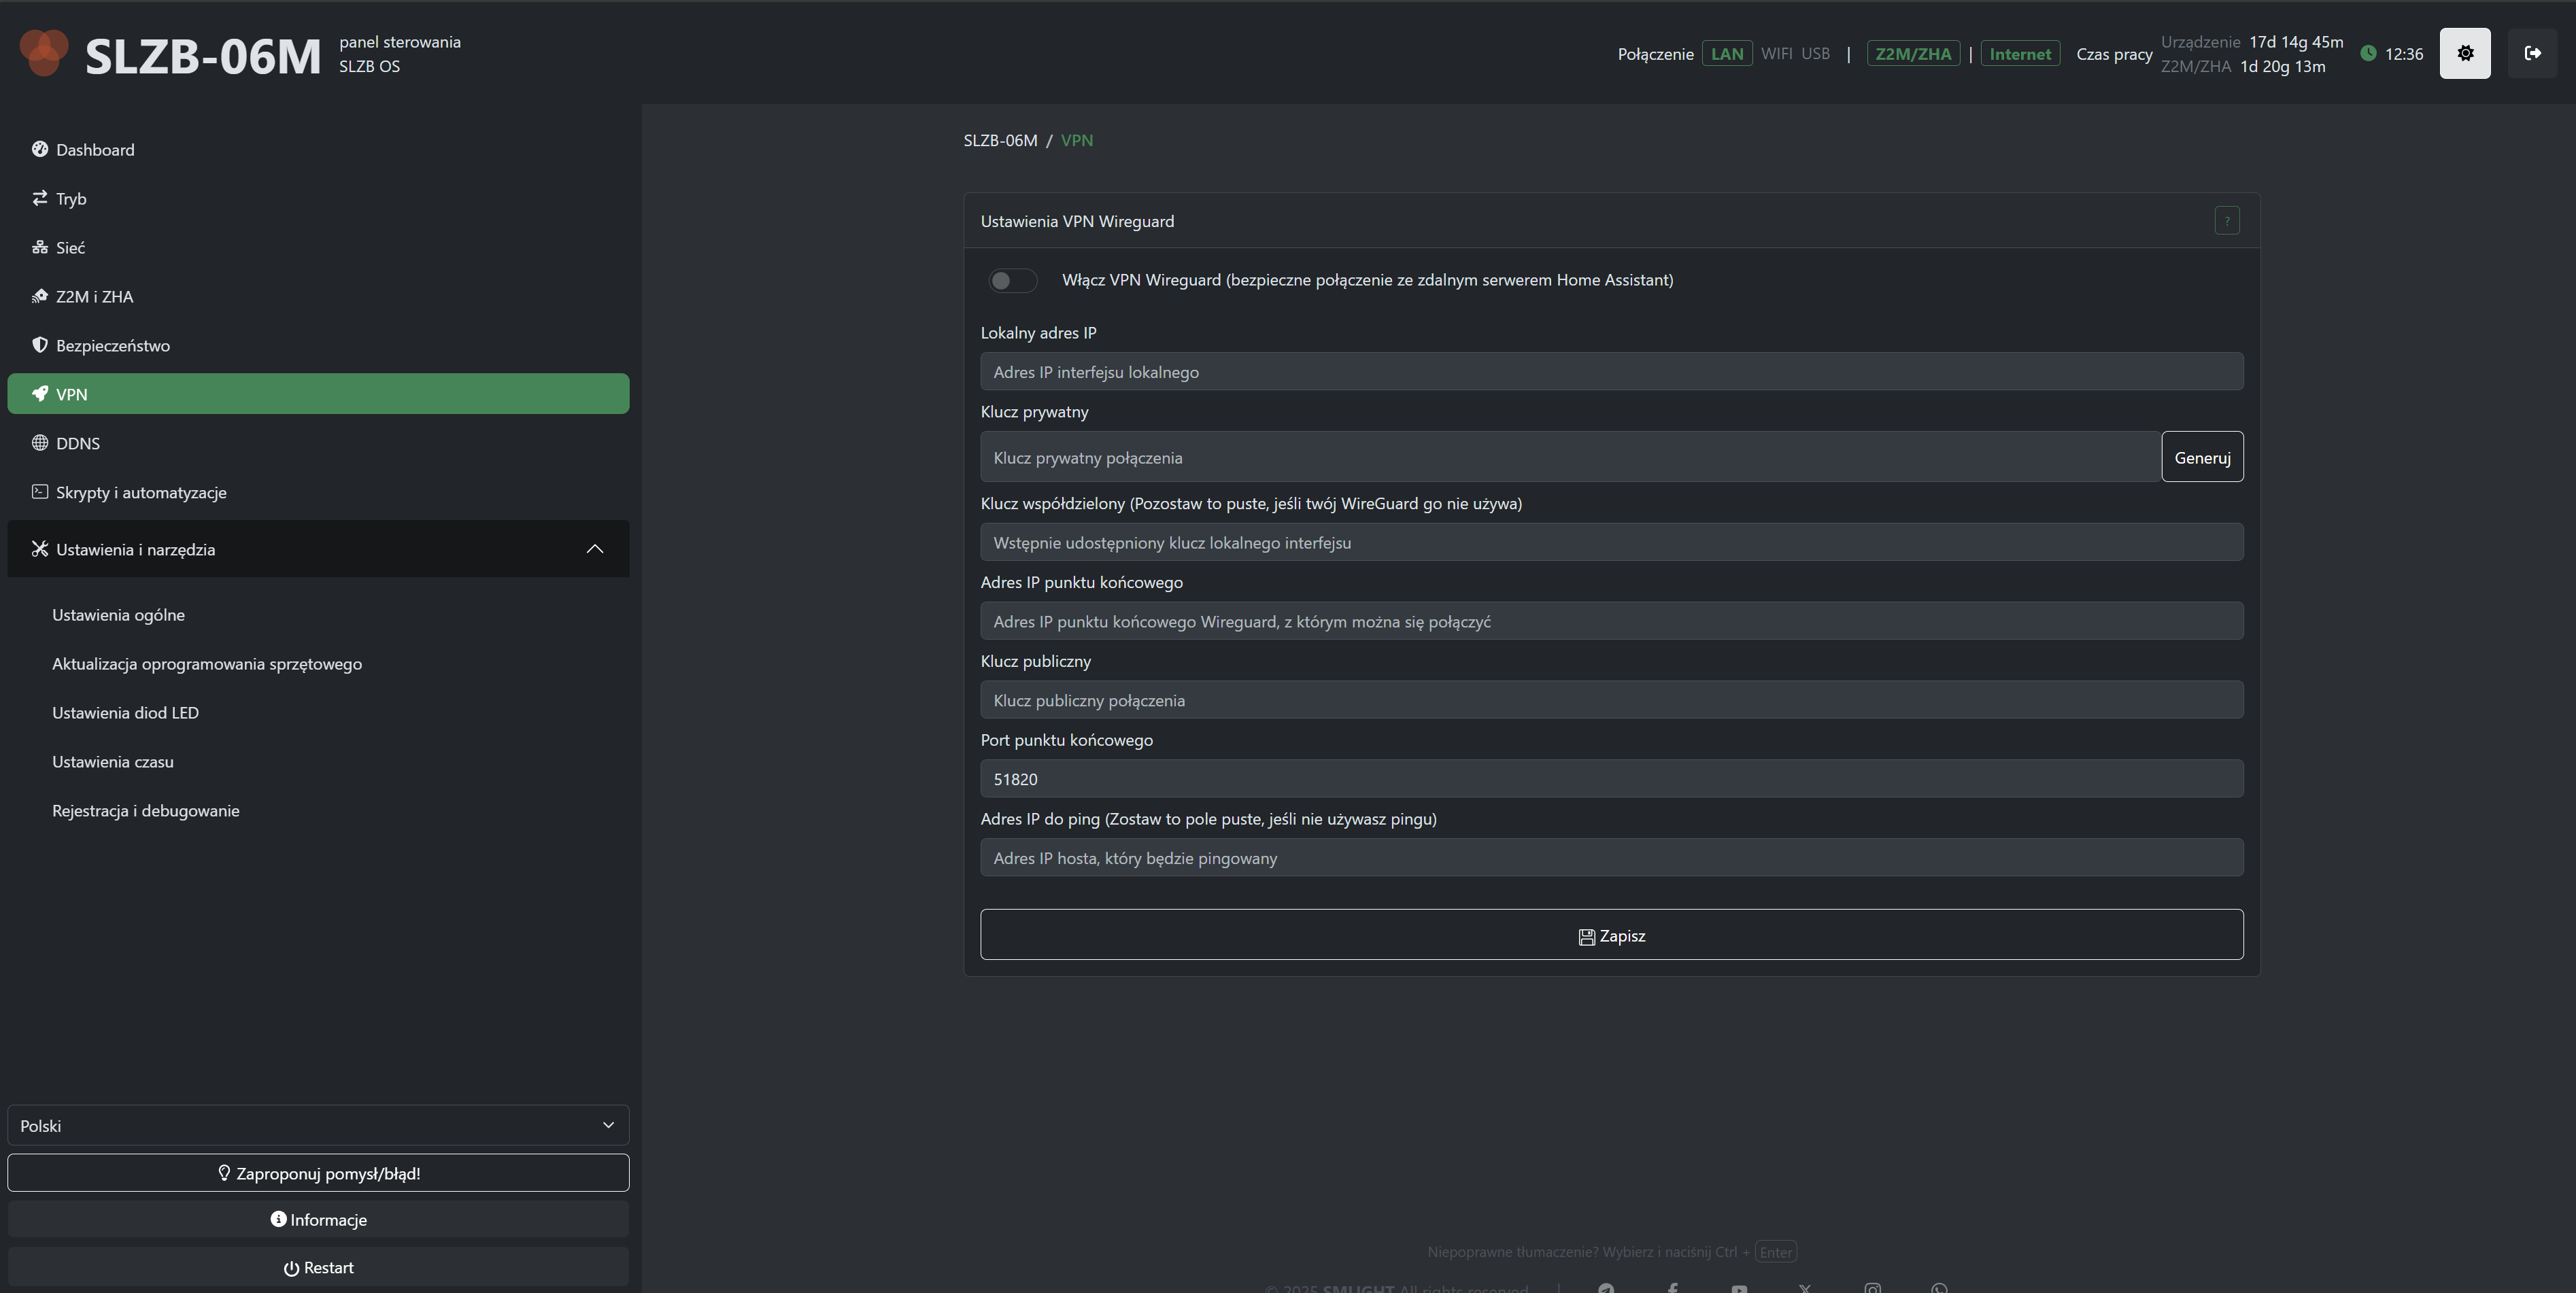
Task: Click Lokalny adres IP input field
Action: click(1611, 372)
